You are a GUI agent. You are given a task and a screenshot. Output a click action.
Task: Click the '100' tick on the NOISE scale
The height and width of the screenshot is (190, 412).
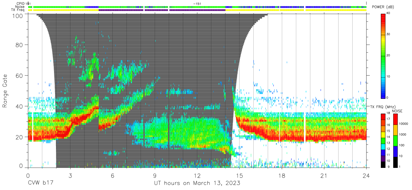[x=402, y=146]
